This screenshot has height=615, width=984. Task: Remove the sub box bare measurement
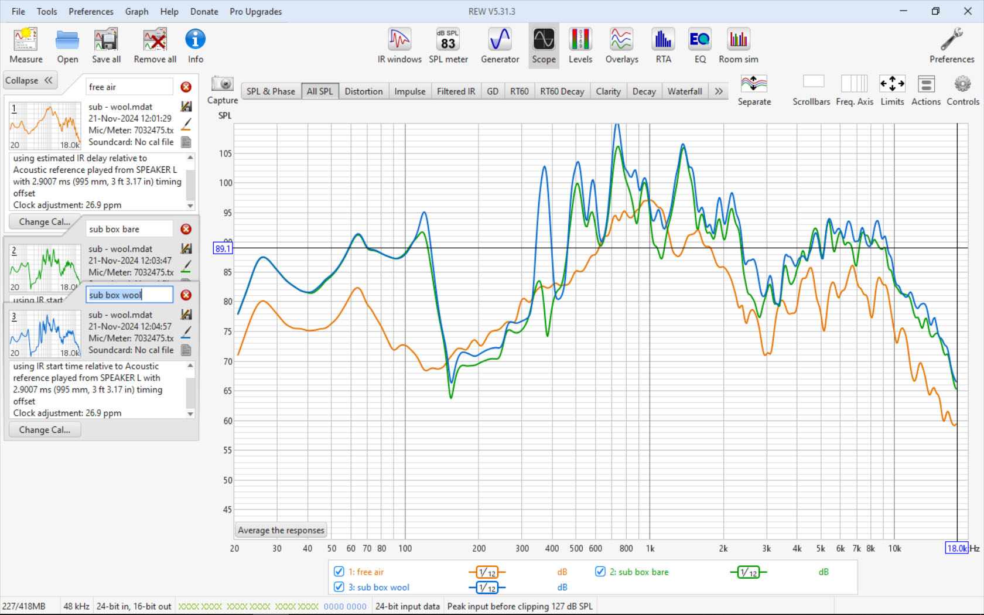pos(186,229)
